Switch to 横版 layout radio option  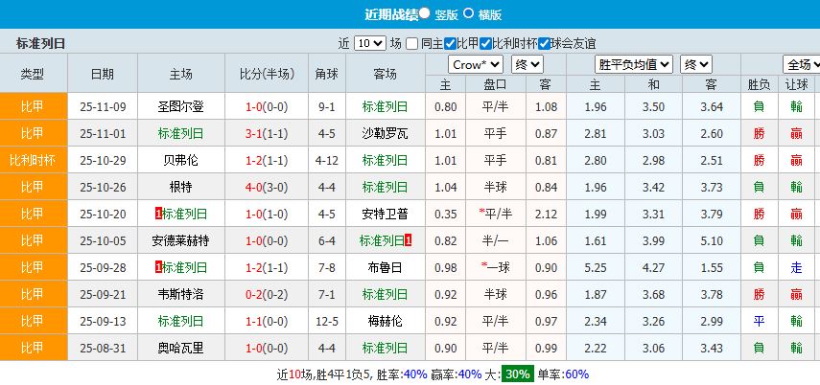468,14
